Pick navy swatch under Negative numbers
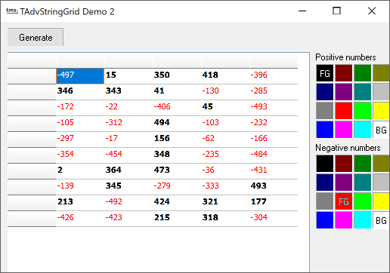Screen dimensions: 390x273 pos(325,183)
